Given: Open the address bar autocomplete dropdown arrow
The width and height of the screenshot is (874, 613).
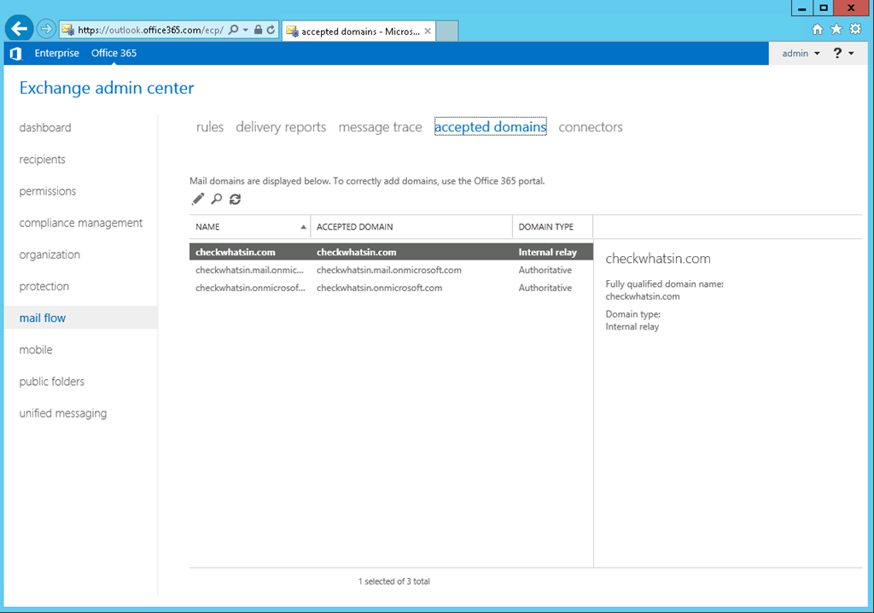Looking at the screenshot, I should (246, 30).
